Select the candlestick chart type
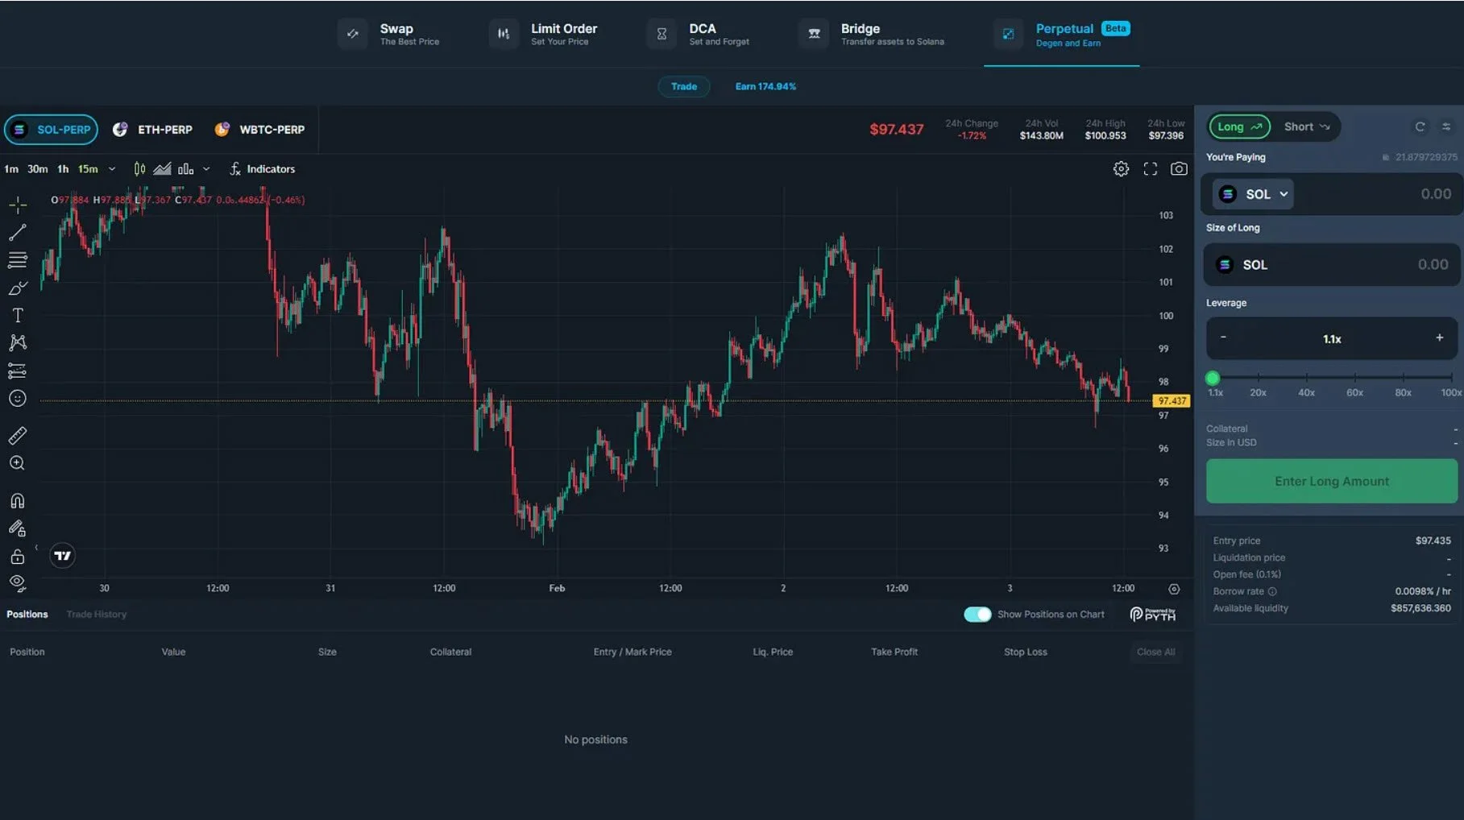1464x820 pixels. click(139, 168)
